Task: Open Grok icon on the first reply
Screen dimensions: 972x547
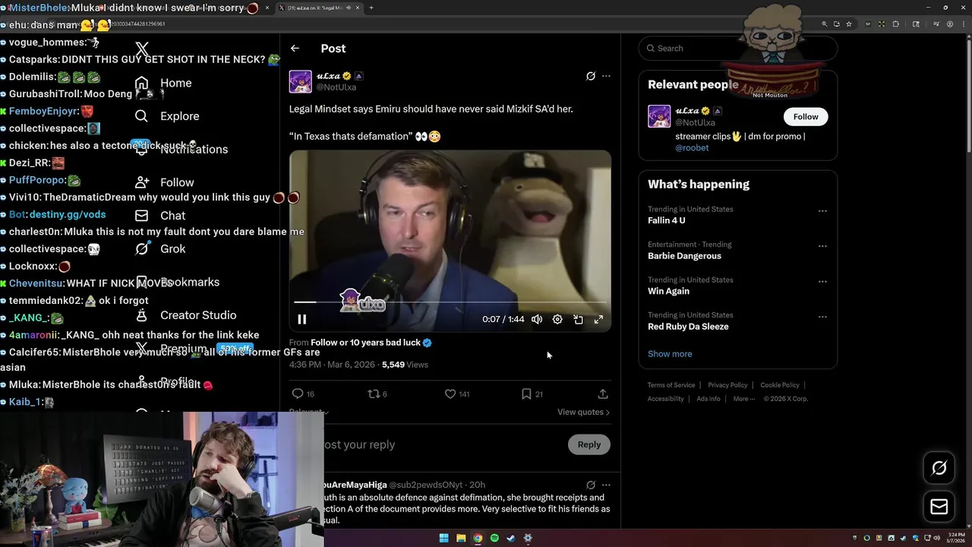Action: coord(591,485)
